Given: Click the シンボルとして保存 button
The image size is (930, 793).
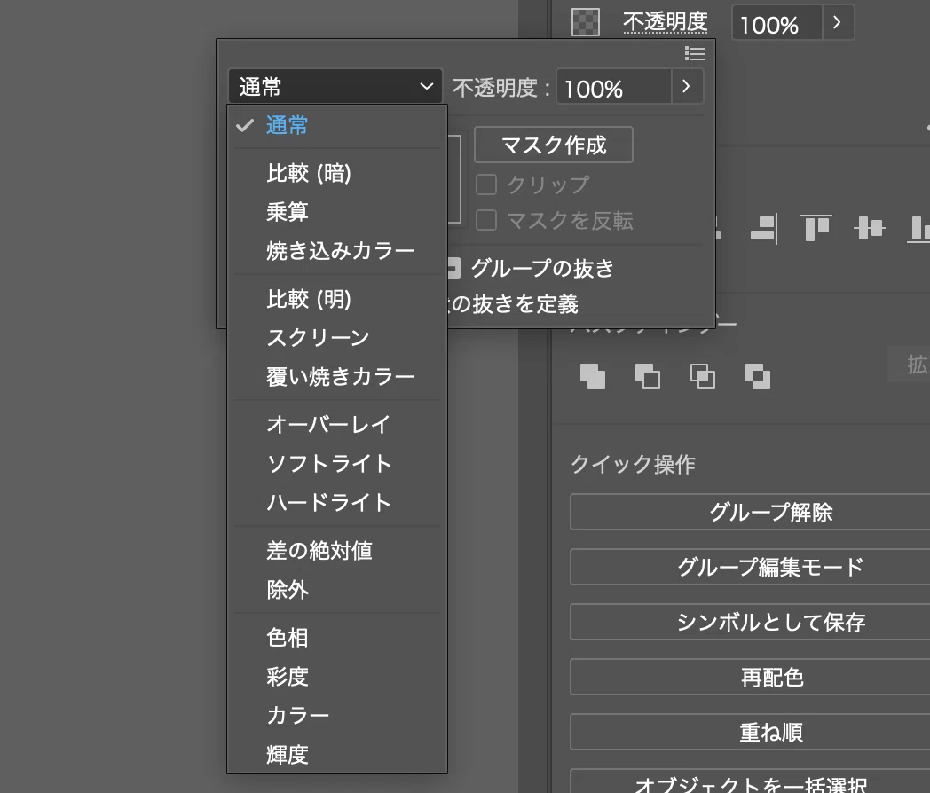Looking at the screenshot, I should pos(750,623).
